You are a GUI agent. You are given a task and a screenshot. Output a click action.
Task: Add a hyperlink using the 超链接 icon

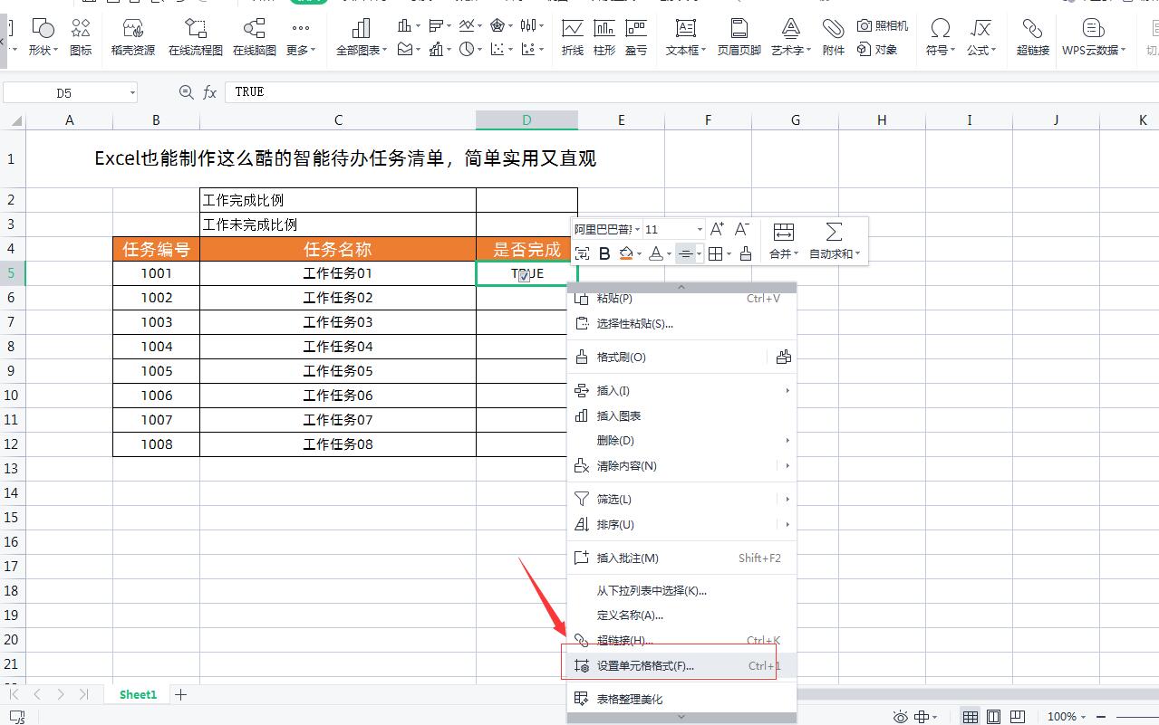(1031, 36)
